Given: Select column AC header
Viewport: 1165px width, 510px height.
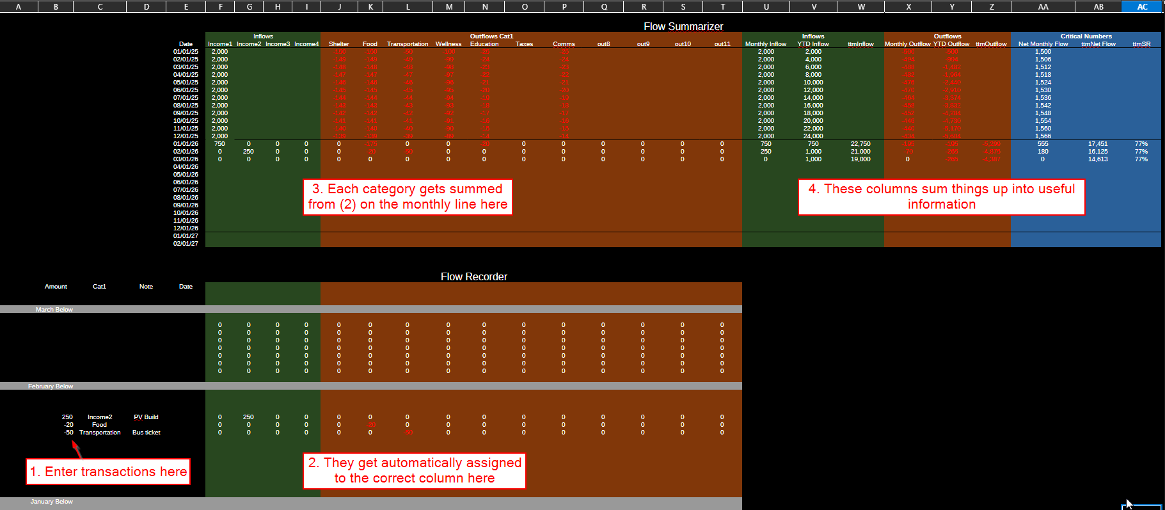Looking at the screenshot, I should click(1142, 7).
